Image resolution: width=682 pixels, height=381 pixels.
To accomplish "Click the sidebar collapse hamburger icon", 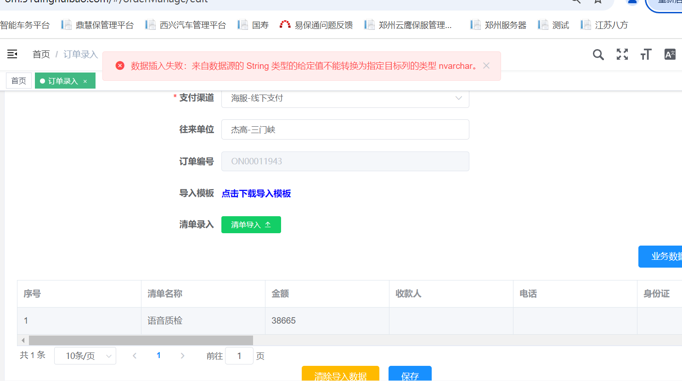I will [12, 54].
